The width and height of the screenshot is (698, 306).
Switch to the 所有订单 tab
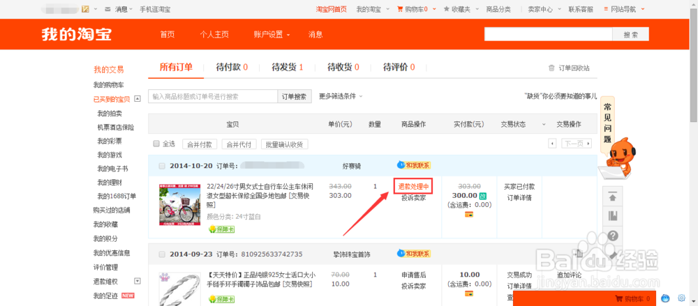click(176, 67)
